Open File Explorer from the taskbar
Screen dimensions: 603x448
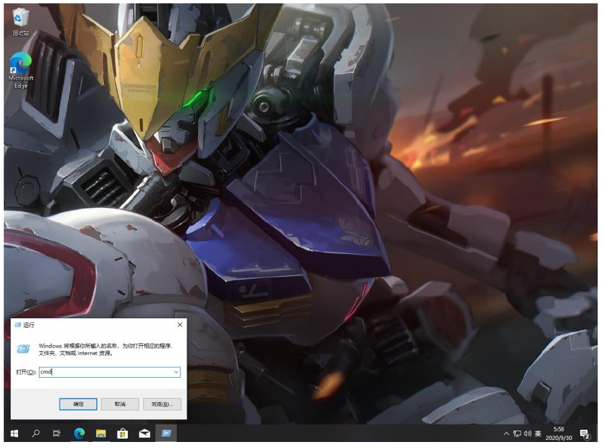point(101,434)
